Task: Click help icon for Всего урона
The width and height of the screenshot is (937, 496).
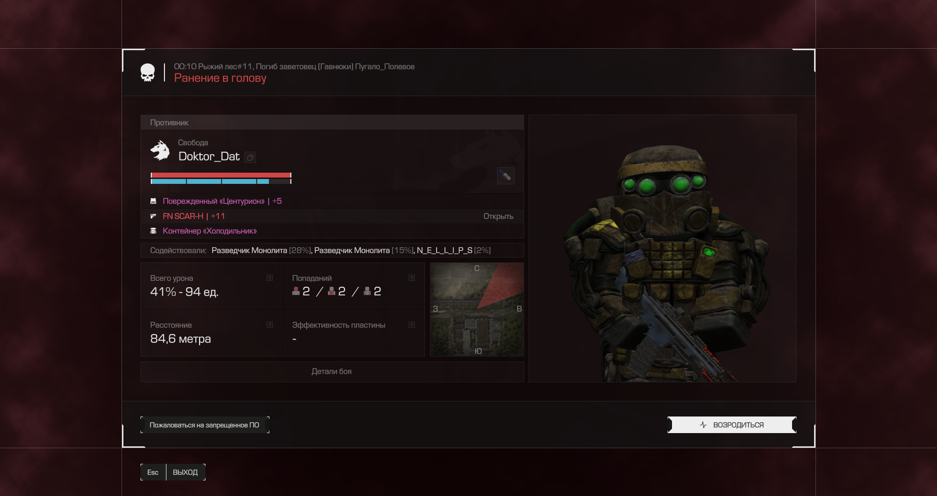Action: tap(269, 278)
